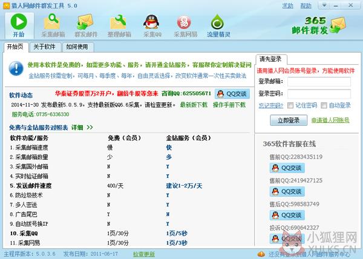The height and width of the screenshot is (259, 363).
Task: Click the 立即登录 button
Action: coord(289,120)
